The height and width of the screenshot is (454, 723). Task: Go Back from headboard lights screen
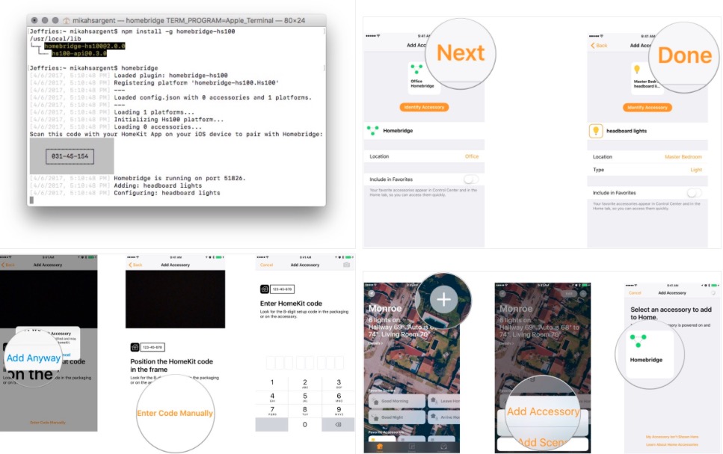coord(599,45)
